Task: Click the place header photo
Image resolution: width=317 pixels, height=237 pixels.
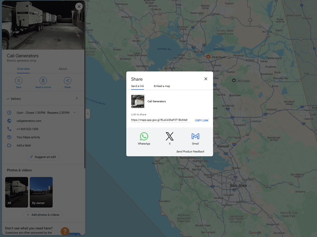Action: (43, 25)
